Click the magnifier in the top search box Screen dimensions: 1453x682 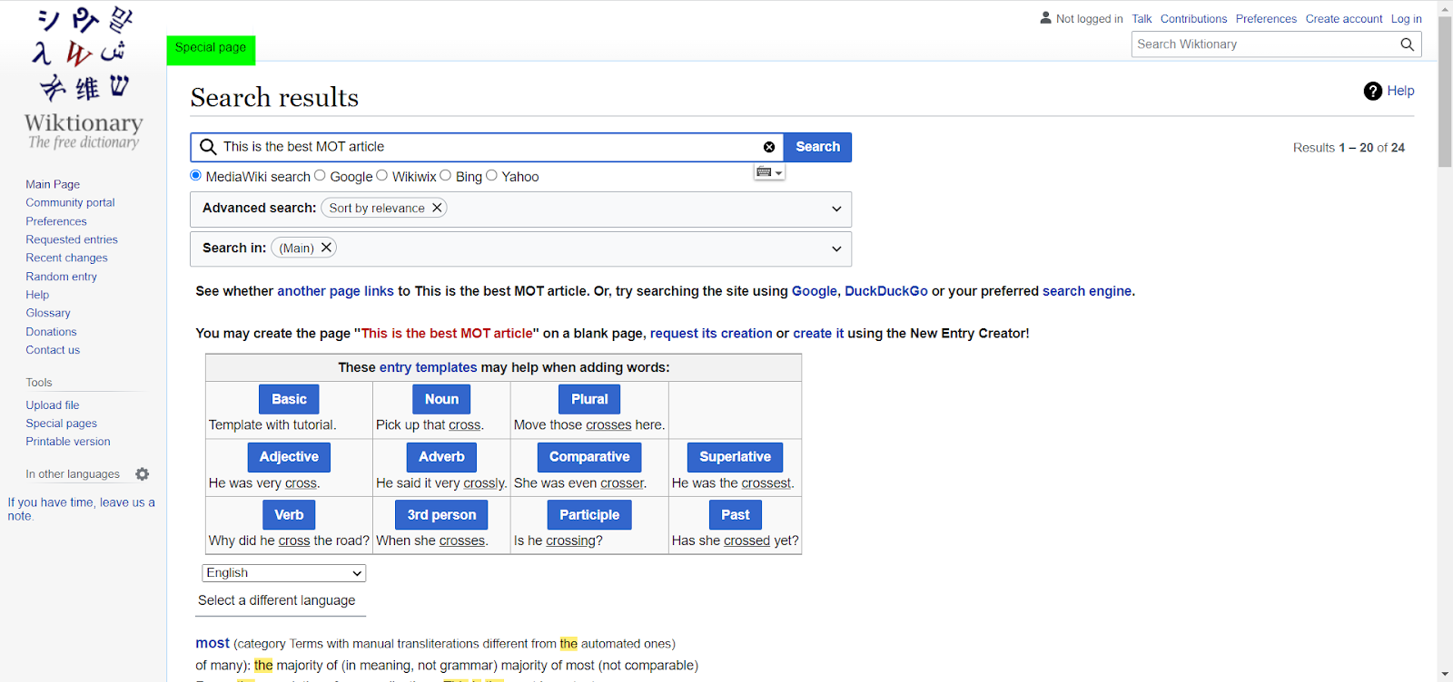click(x=1407, y=44)
